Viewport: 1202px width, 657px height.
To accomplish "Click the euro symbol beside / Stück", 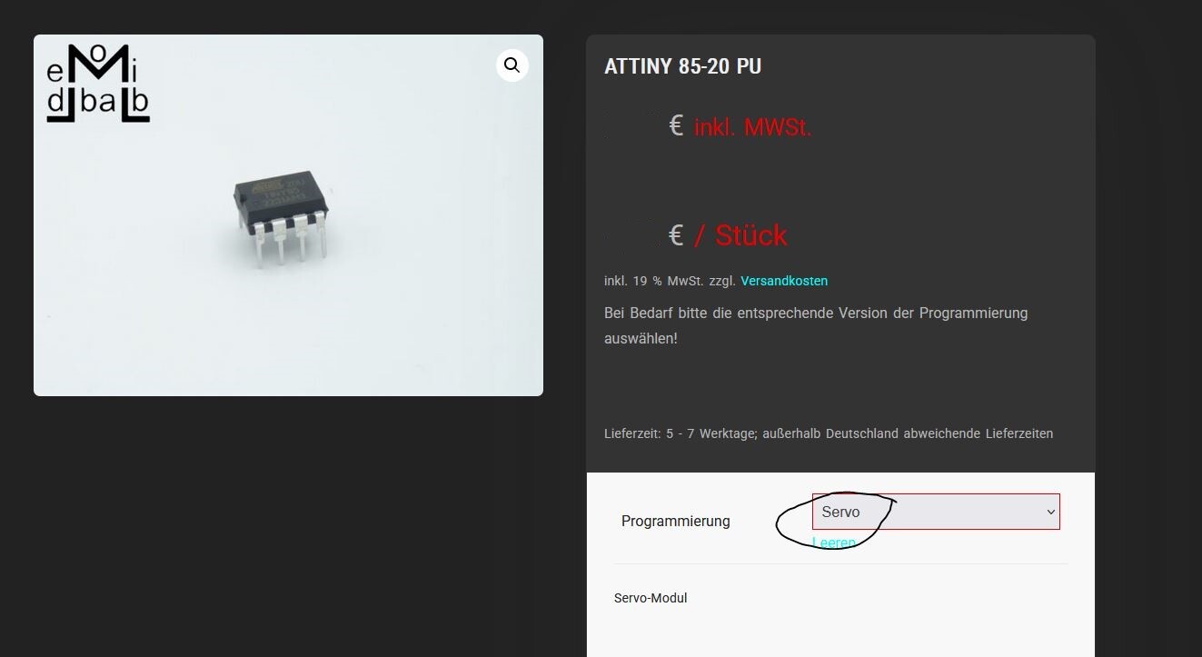I will pyautogui.click(x=676, y=235).
